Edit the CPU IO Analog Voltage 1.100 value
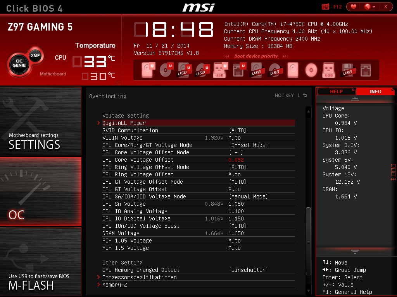The width and height of the screenshot is (397, 297). (236, 211)
